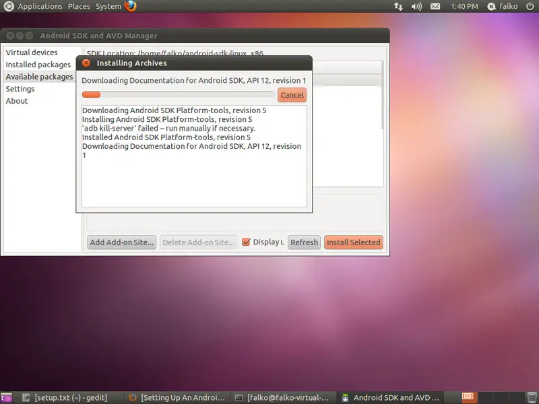
Task: Open the mail envelope indicator
Action: coord(435,6)
